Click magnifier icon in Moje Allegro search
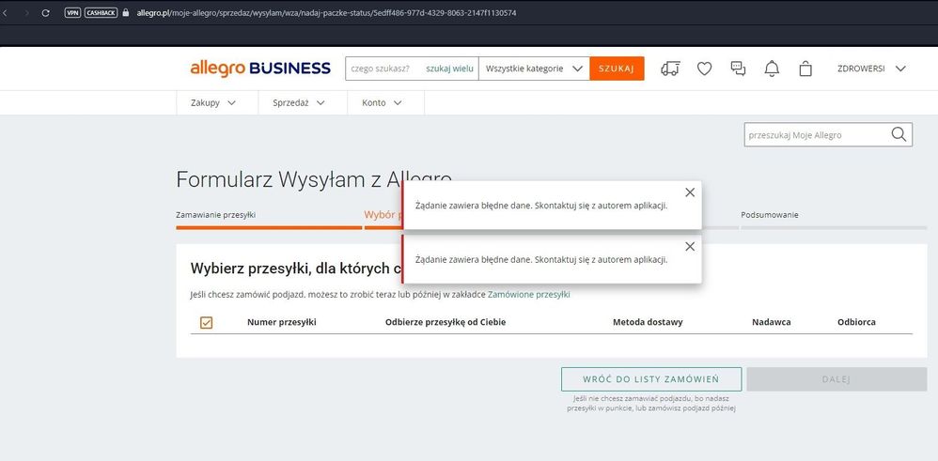The height and width of the screenshot is (461, 938). point(899,135)
